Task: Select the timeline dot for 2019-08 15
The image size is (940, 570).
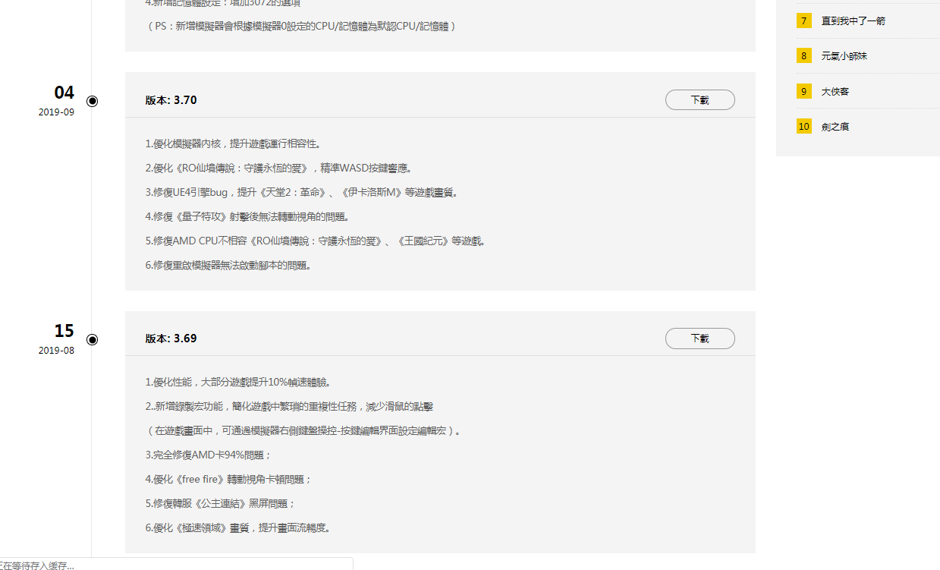Action: tap(93, 339)
